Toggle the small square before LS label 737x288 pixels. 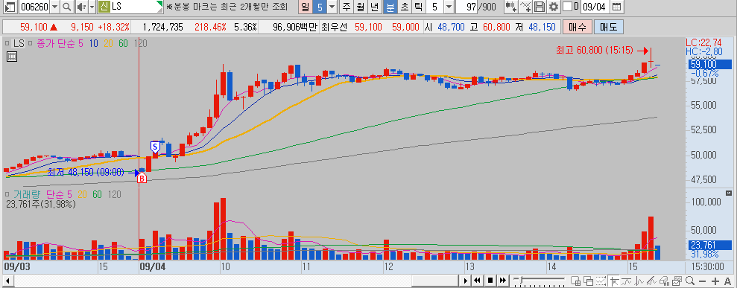click(x=7, y=44)
